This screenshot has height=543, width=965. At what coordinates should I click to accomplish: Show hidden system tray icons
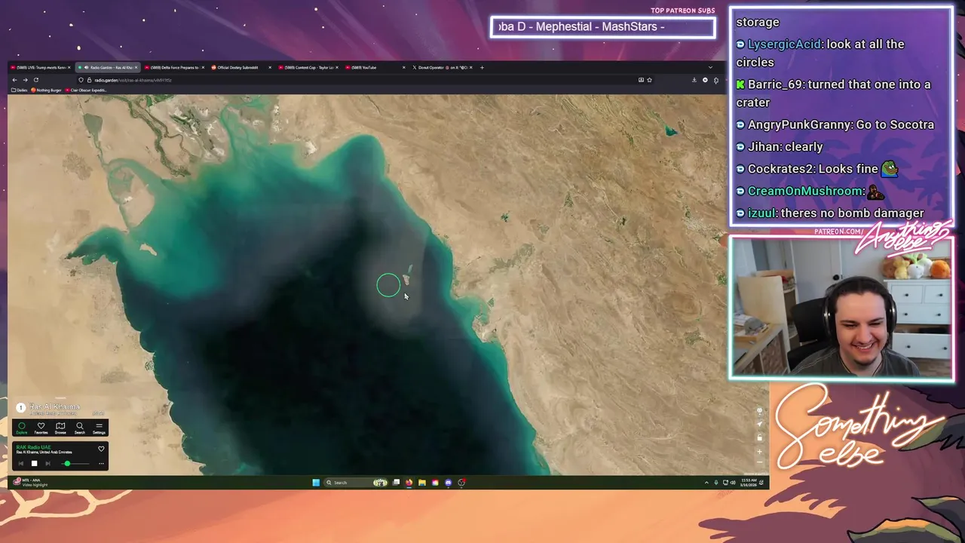[706, 483]
